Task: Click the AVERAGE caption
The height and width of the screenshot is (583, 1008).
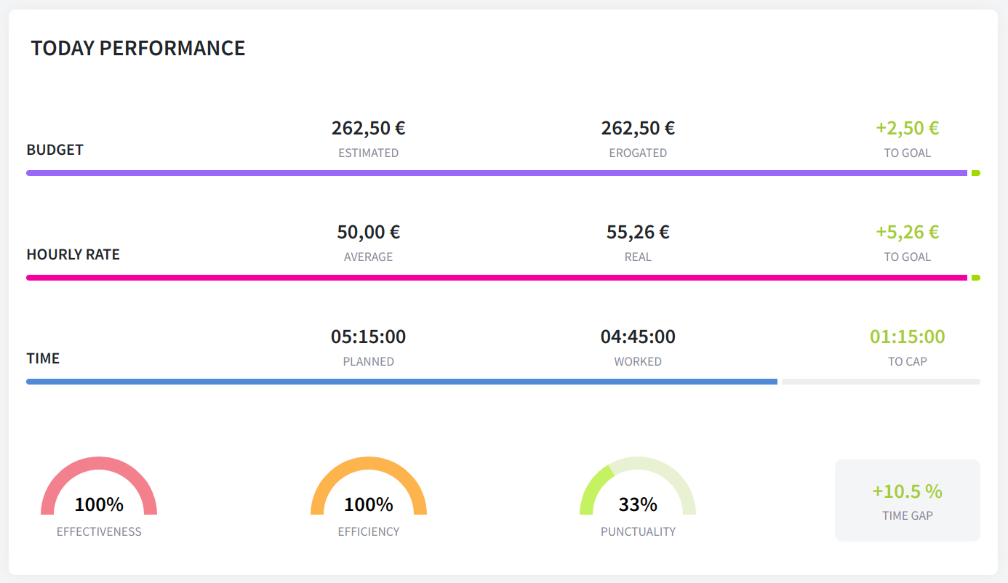Action: 369,257
